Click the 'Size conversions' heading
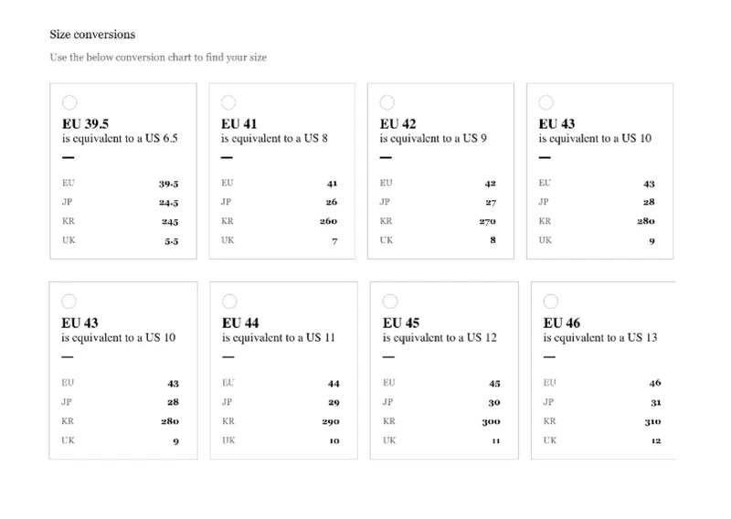 point(92,35)
